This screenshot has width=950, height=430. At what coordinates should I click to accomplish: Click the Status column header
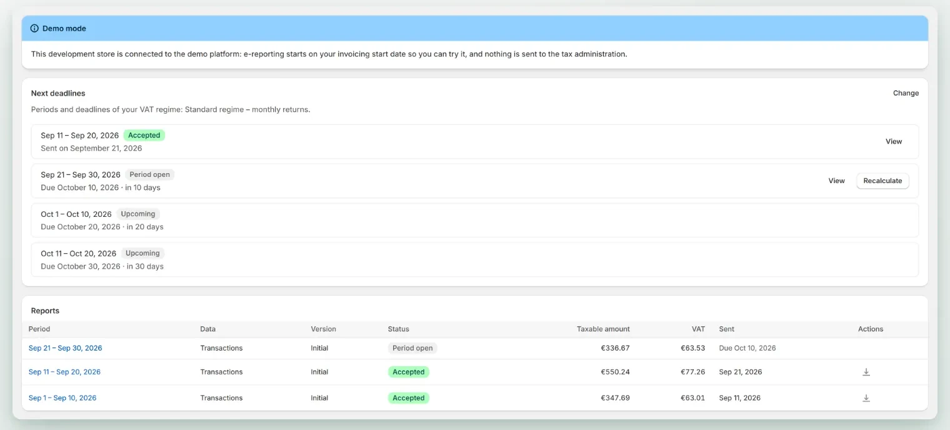coord(398,329)
